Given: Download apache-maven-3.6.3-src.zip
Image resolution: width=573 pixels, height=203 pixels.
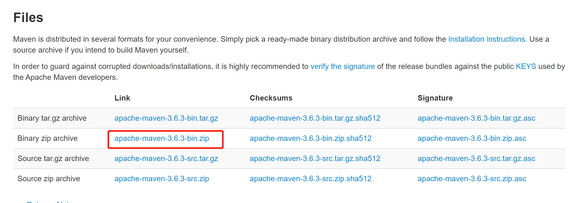Looking at the screenshot, I should tap(162, 179).
